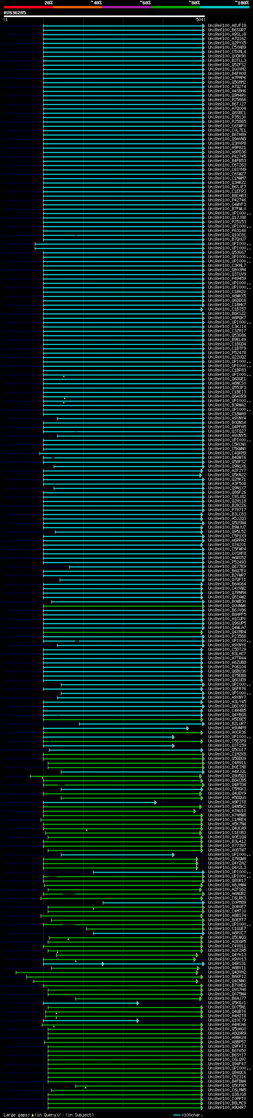Select UniRef100_B6JV86 label

pyautogui.click(x=227, y=610)
